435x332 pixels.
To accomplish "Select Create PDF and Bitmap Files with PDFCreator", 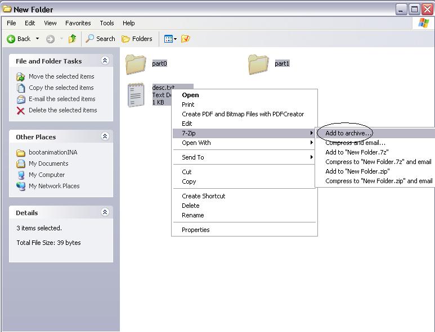I will point(244,114).
